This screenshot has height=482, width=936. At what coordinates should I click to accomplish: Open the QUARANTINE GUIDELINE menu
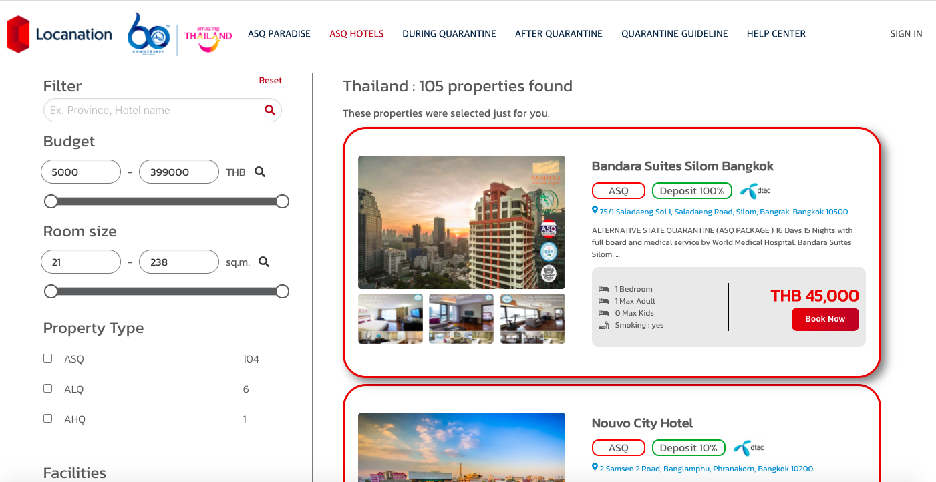(x=675, y=34)
